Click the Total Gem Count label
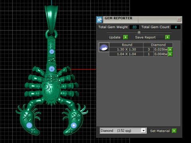Screen dimensions: 191x143 [x=155, y=27]
